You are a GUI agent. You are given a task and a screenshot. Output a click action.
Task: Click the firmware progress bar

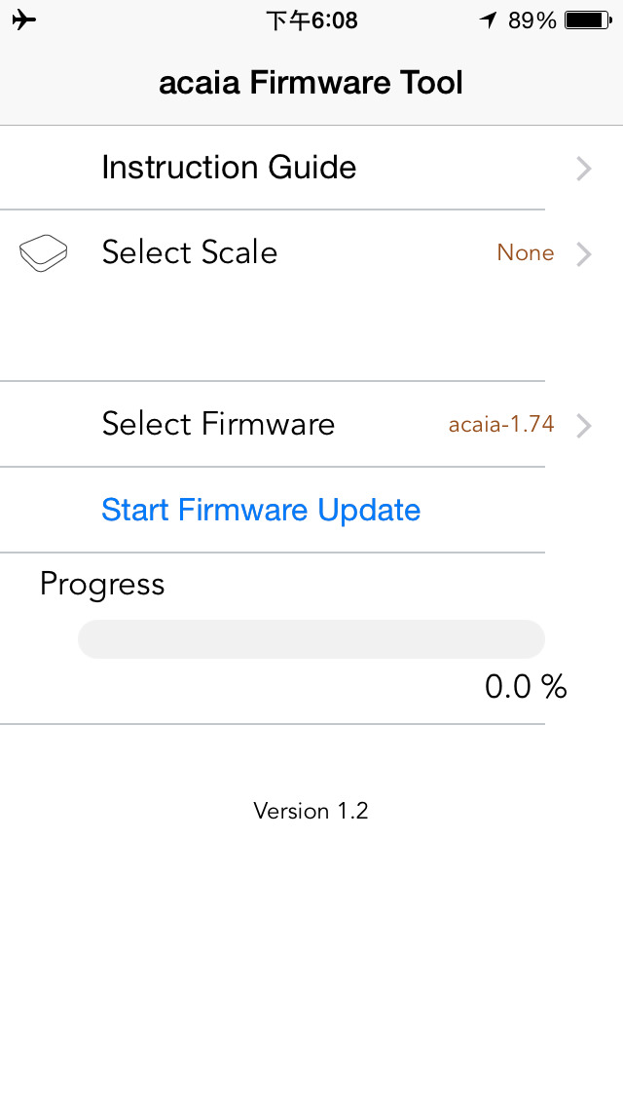coord(311,639)
